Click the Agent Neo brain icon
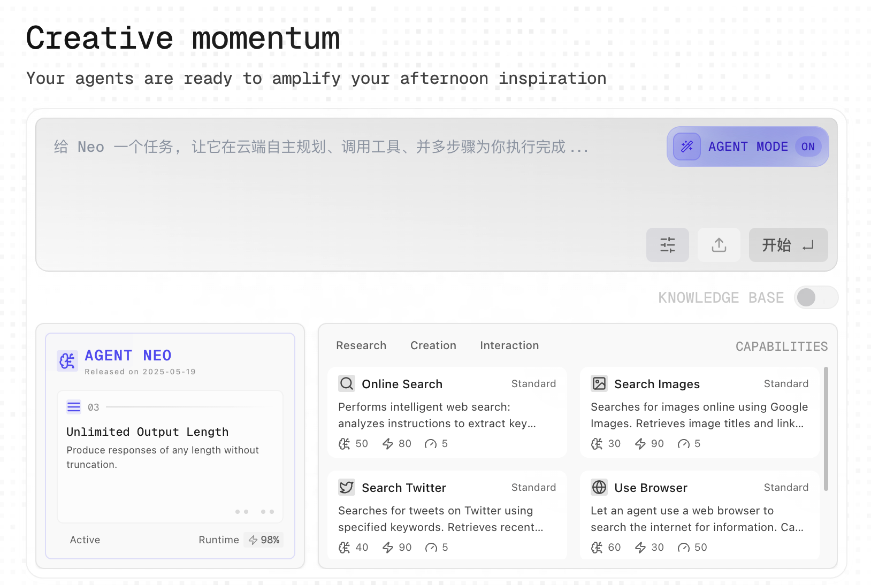 pyautogui.click(x=67, y=361)
